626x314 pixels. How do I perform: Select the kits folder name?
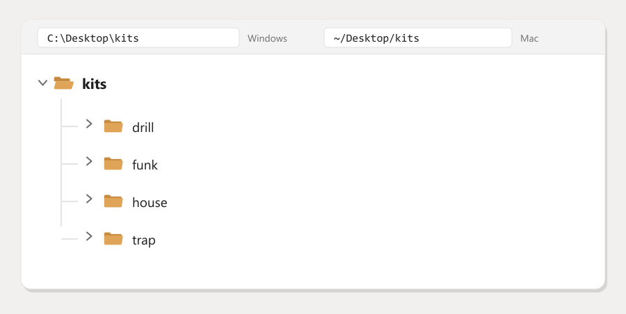click(x=94, y=84)
